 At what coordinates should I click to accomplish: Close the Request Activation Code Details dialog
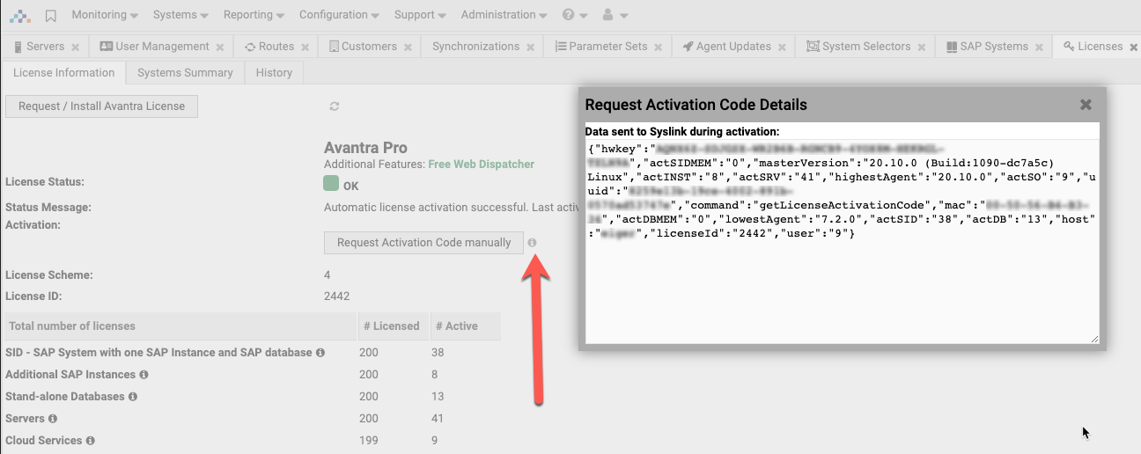coord(1086,105)
